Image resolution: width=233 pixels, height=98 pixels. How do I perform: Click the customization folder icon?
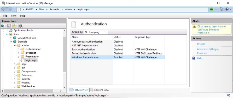[22, 49]
